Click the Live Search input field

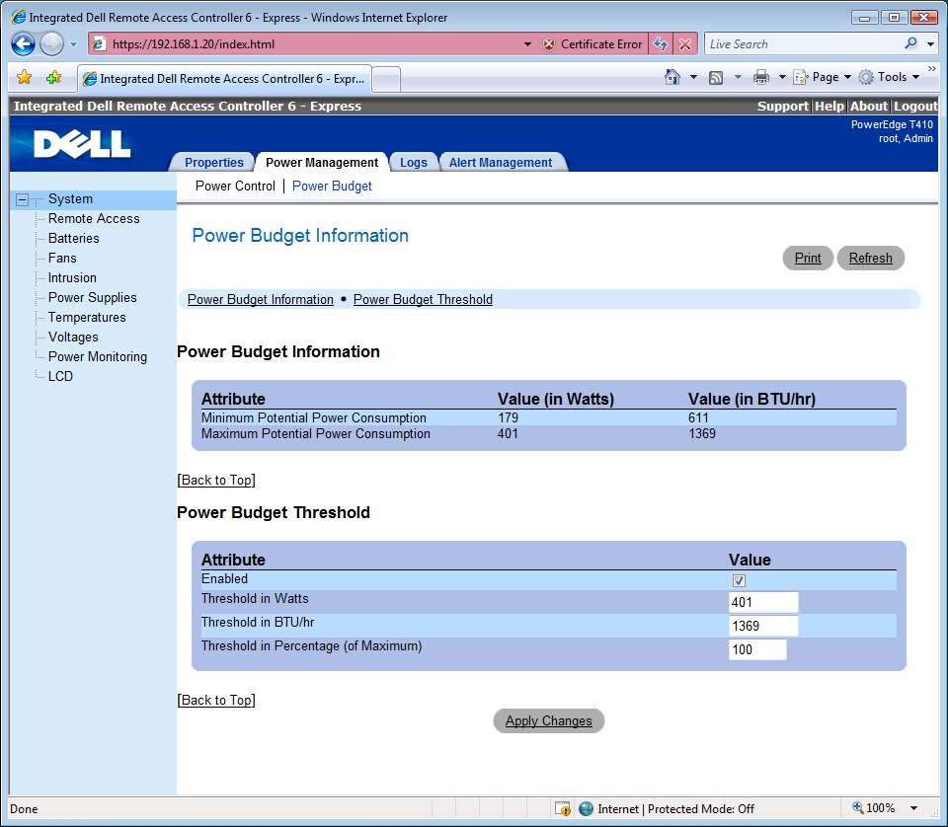pos(805,44)
